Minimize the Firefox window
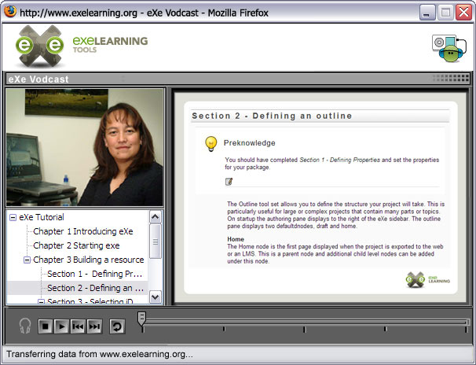This screenshot has width=476, height=365. [427, 13]
